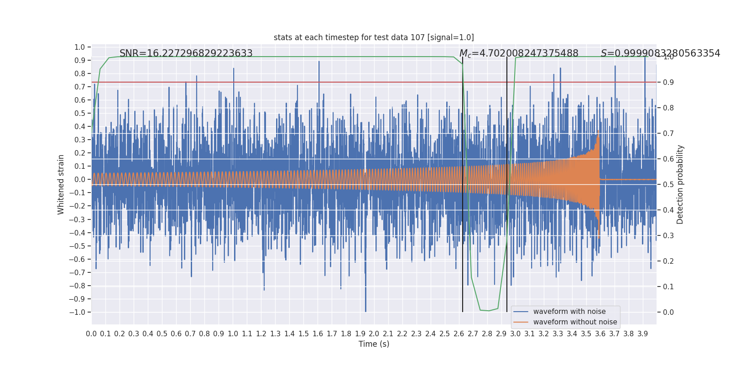Click the 'Whitened strain' axis label
Image resolution: width=730 pixels, height=365 pixels.
61,184
